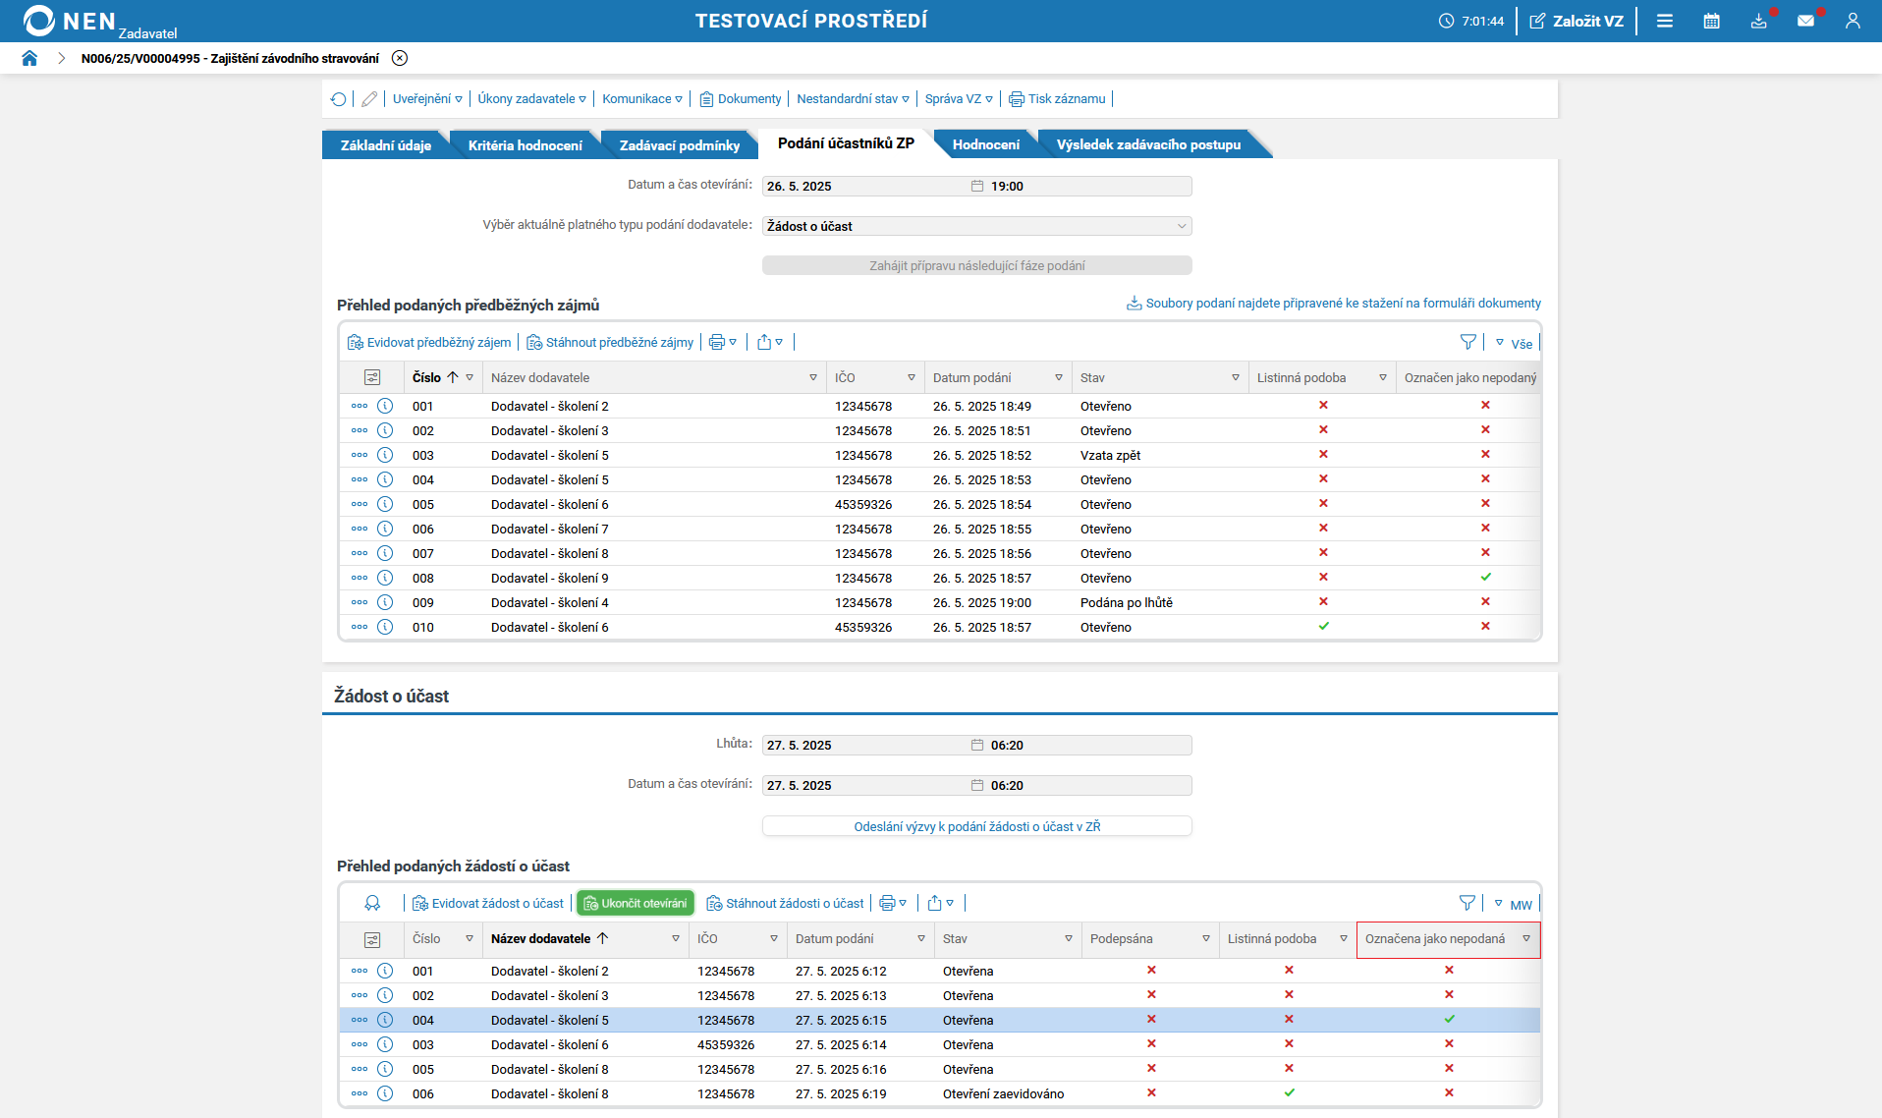
Task: Click the Založit VZ button
Action: (1577, 21)
